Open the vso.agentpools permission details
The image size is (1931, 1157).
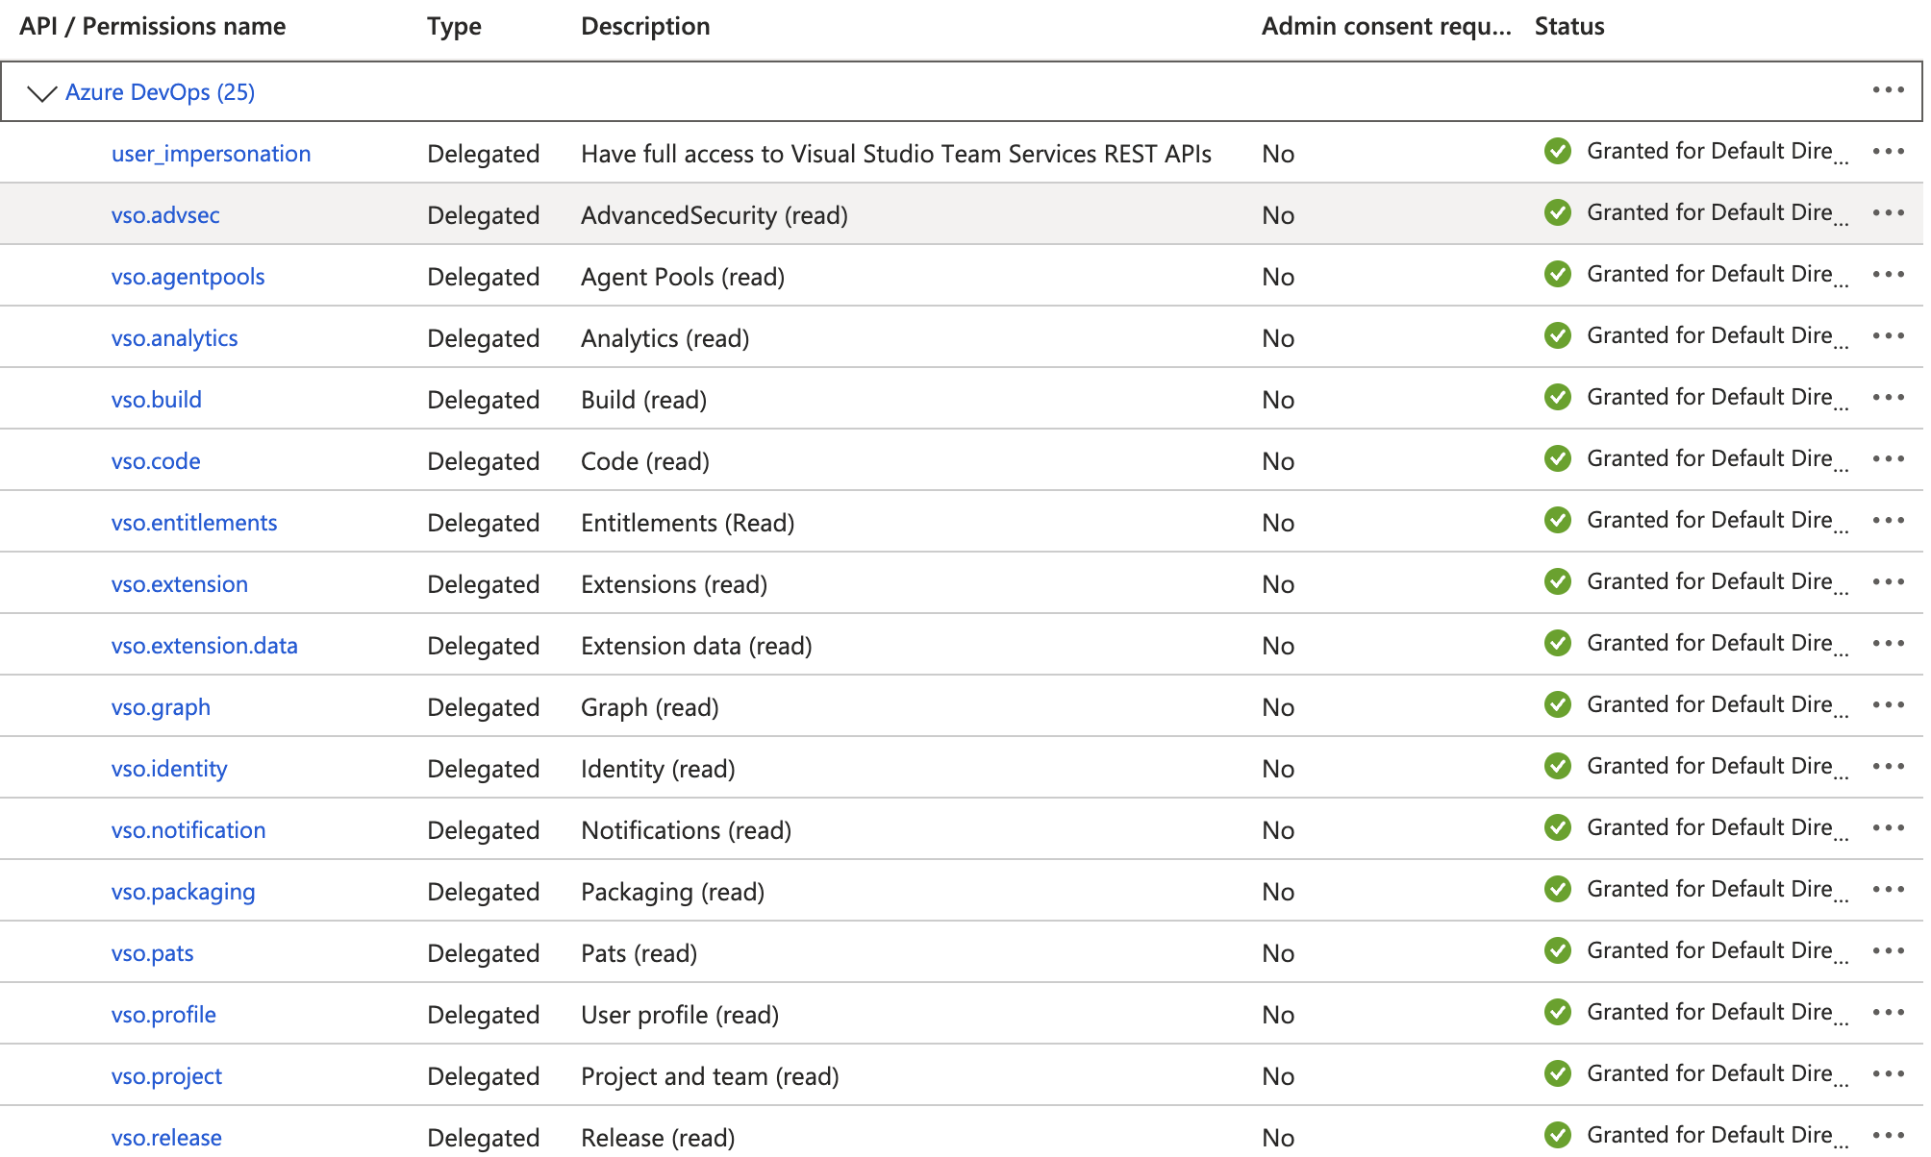point(188,277)
